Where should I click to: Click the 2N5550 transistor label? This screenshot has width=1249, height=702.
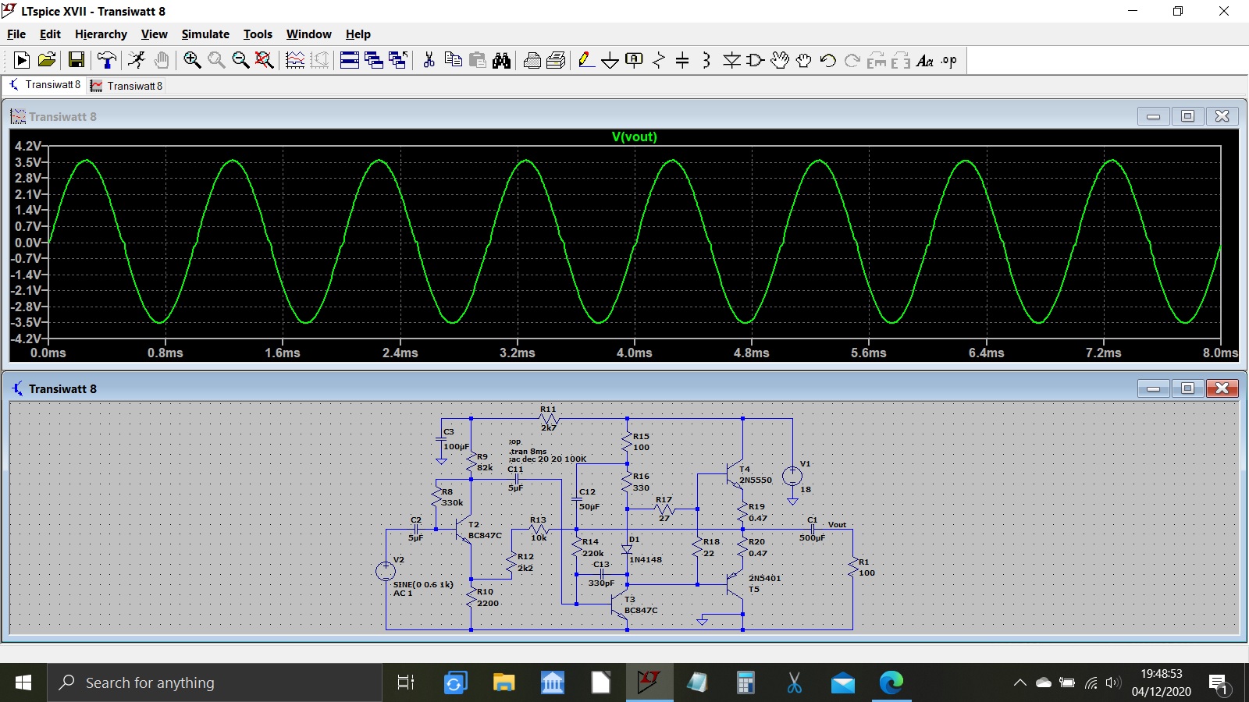(x=756, y=480)
